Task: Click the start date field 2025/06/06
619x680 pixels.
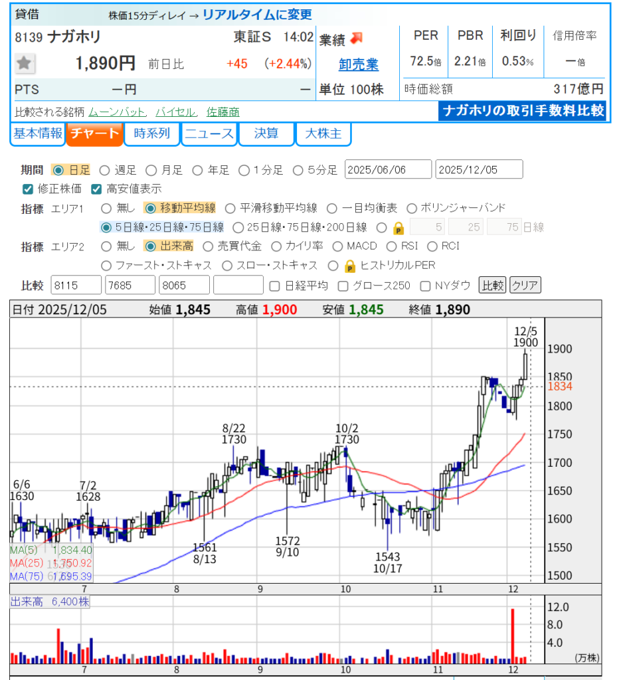Action: (x=388, y=169)
